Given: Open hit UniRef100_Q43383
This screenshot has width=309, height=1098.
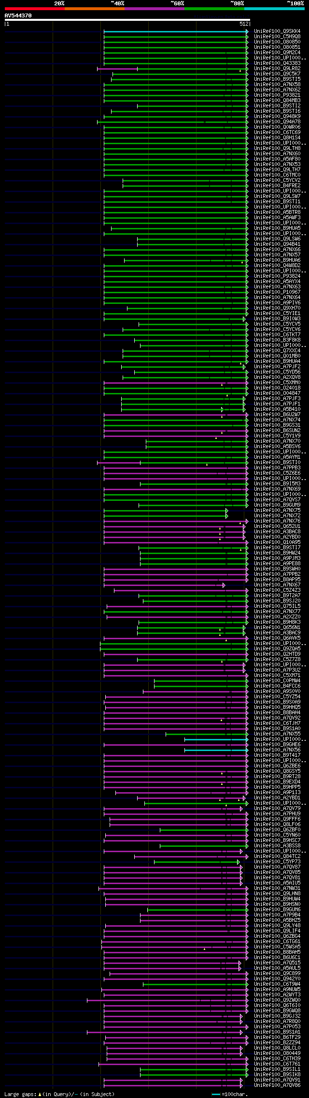Looking at the screenshot, I should tap(277, 63).
